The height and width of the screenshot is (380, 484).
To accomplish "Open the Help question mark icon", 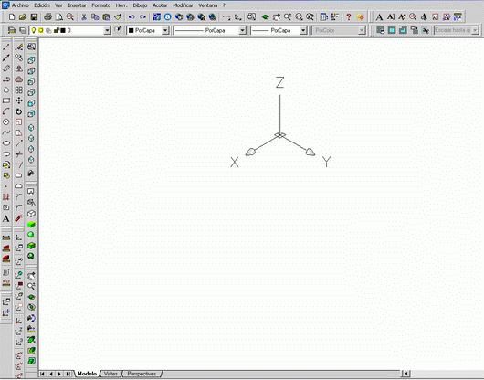I will coord(349,17).
